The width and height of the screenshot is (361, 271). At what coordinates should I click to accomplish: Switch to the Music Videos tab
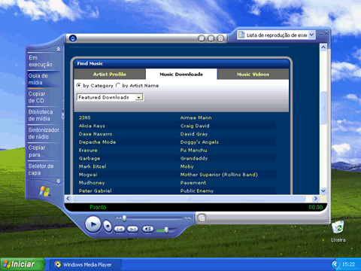(253, 75)
